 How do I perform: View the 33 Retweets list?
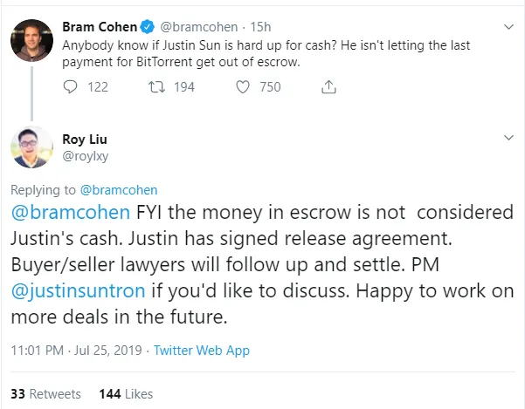point(46,393)
